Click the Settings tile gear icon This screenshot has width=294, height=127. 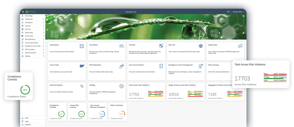pyautogui.click(x=121, y=86)
